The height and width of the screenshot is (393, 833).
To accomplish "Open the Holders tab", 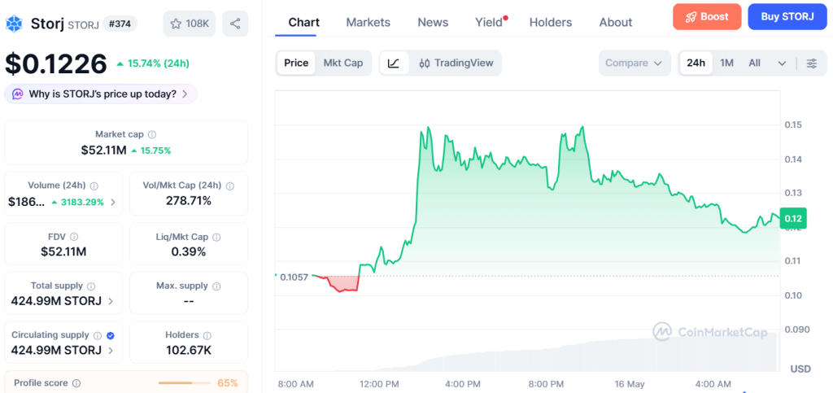I will point(551,22).
